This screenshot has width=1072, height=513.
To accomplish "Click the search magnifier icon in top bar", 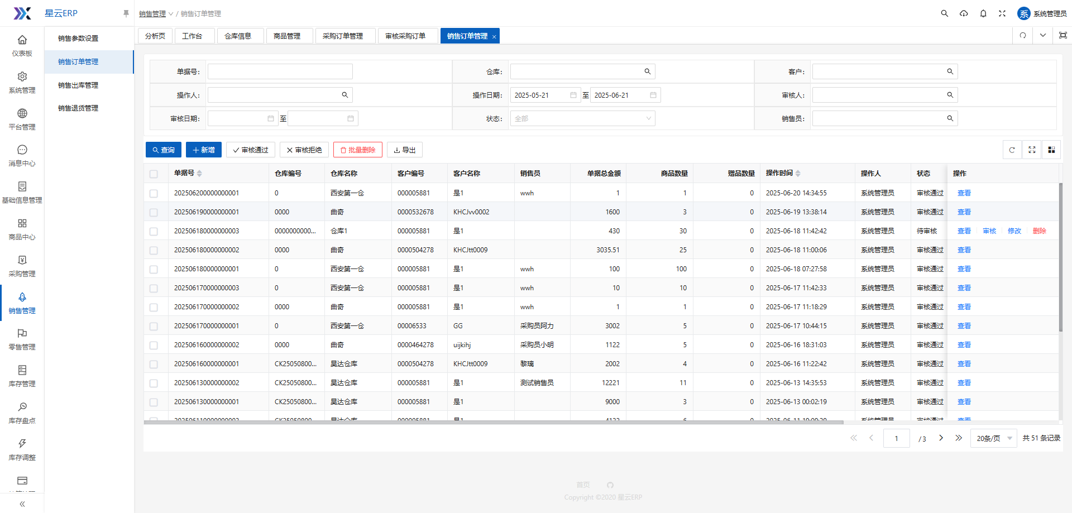I will coord(944,13).
